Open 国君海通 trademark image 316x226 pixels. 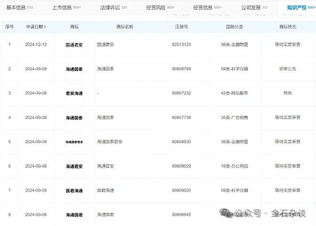pos(74,190)
